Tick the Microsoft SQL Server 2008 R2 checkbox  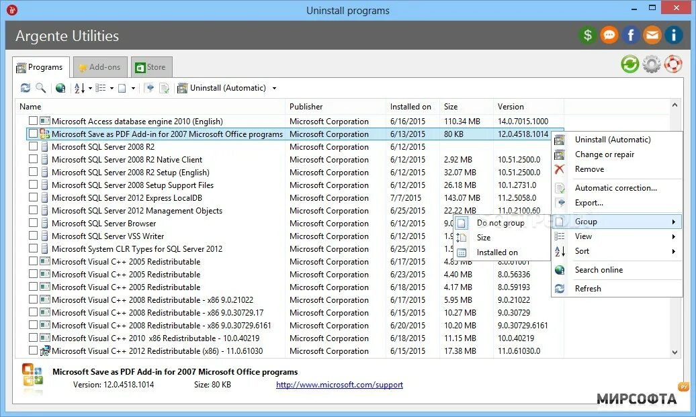(33, 146)
